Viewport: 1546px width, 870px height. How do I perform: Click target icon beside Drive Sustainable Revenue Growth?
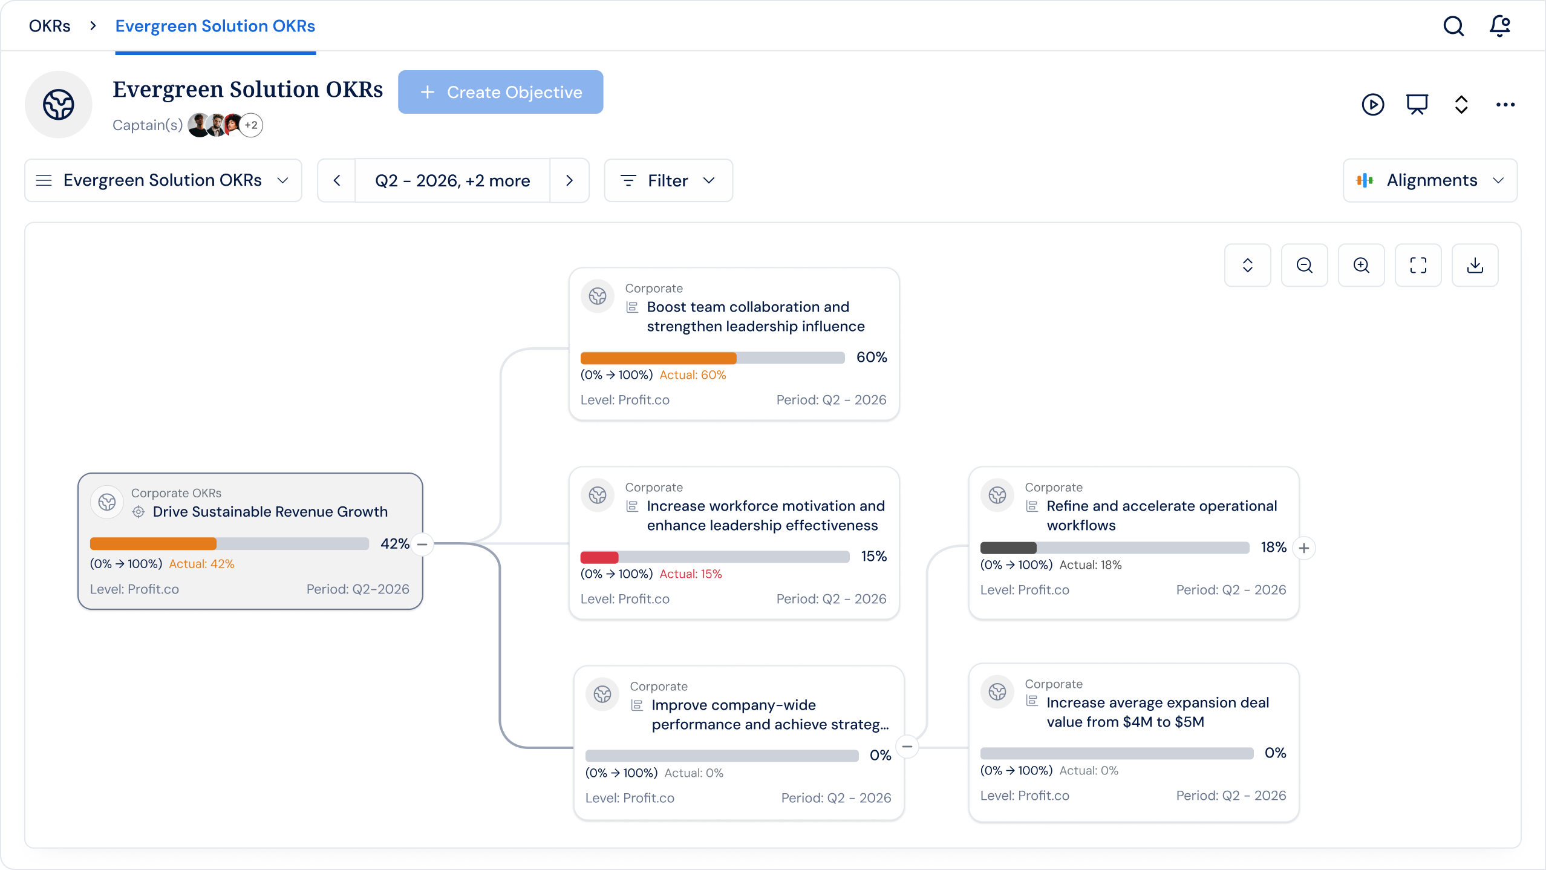(x=139, y=512)
